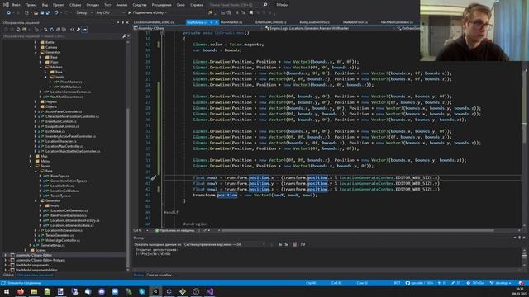Image resolution: width=529 pixels, height=297 pixels.
Task: Open the Отладка menu
Action: (x=93, y=5)
